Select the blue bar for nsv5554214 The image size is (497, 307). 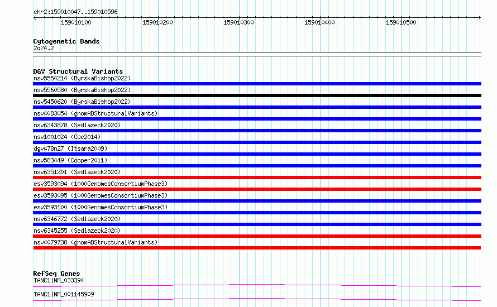tap(257, 84)
